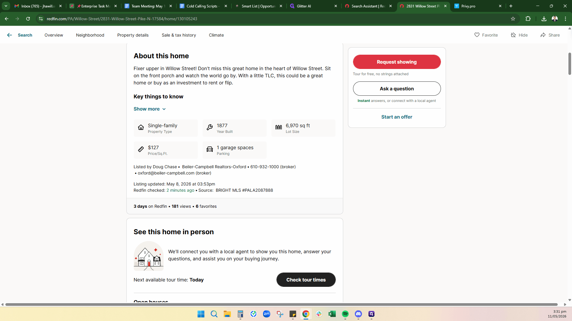
Task: Click the Search link in the page header
Action: [25, 35]
